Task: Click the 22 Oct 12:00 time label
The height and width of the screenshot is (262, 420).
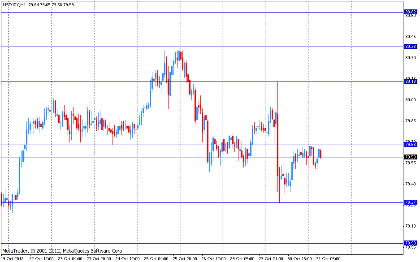Action: coord(41,258)
